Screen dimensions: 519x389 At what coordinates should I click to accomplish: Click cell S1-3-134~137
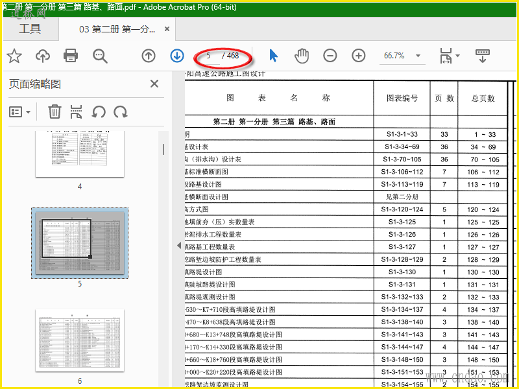[402, 310]
